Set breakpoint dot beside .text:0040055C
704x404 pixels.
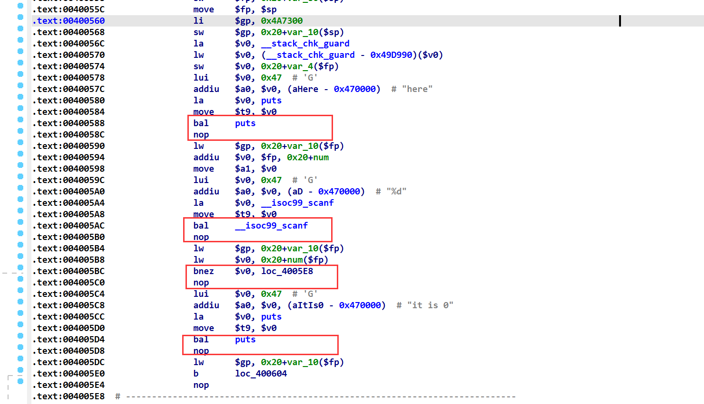click(x=20, y=6)
